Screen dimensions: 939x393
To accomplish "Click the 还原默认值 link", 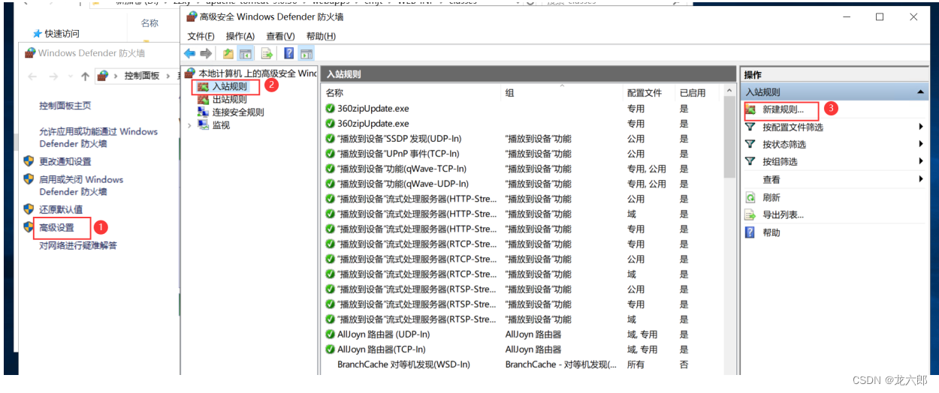I will point(61,209).
